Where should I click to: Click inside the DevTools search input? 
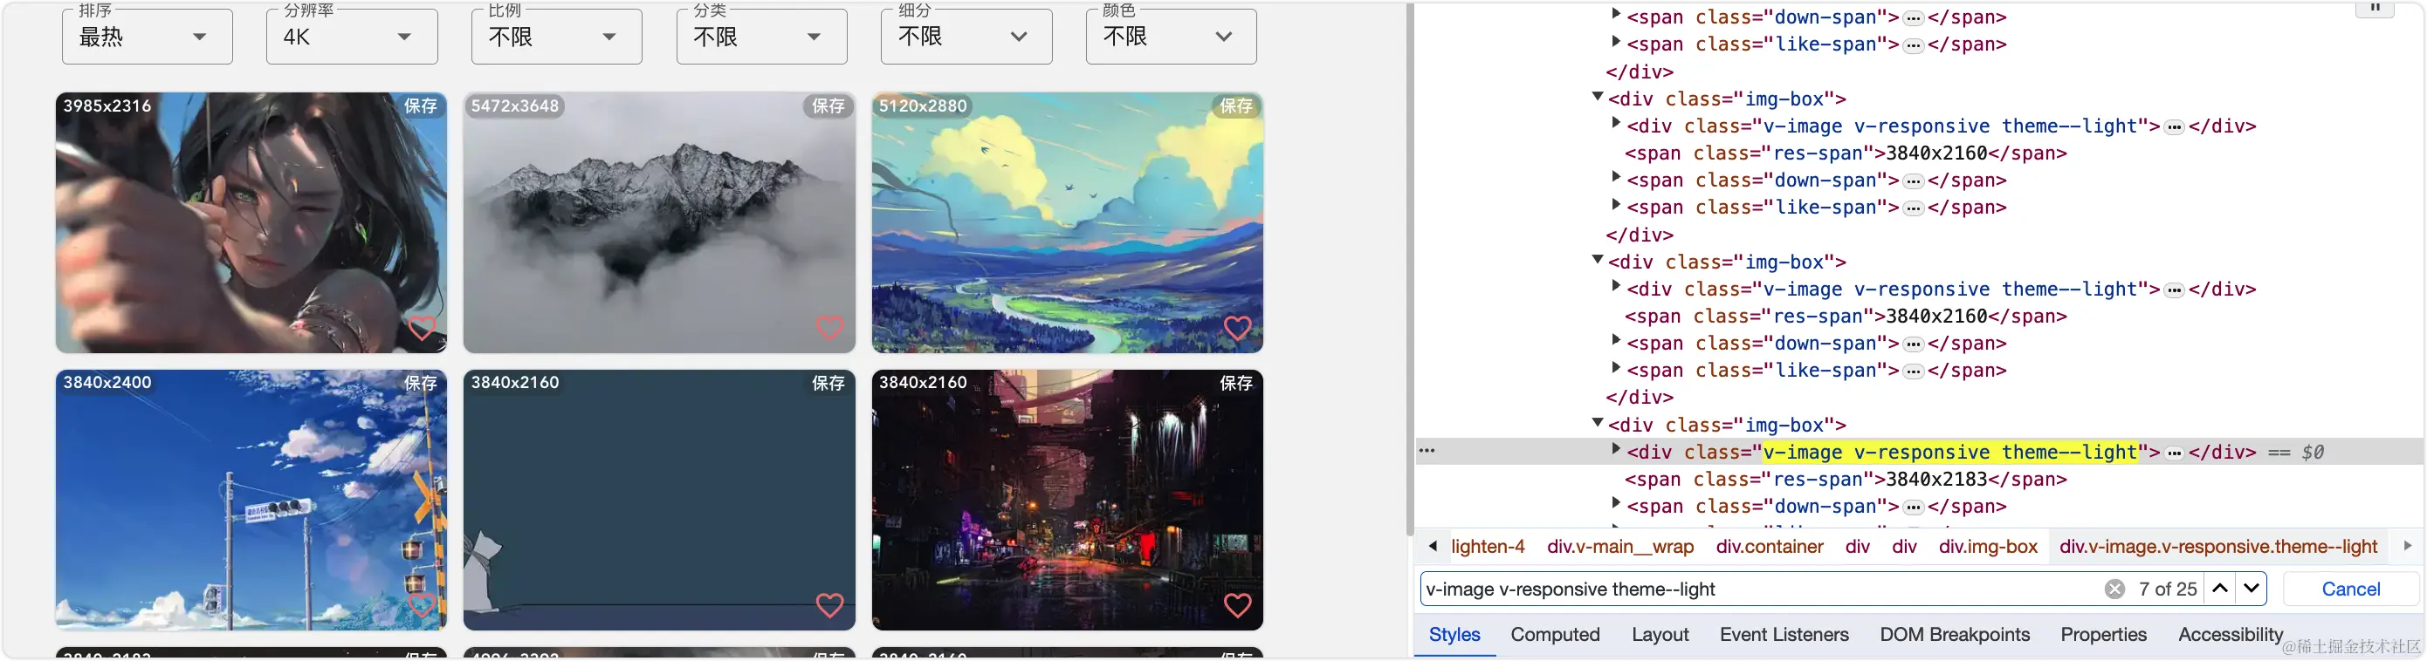[1760, 589]
